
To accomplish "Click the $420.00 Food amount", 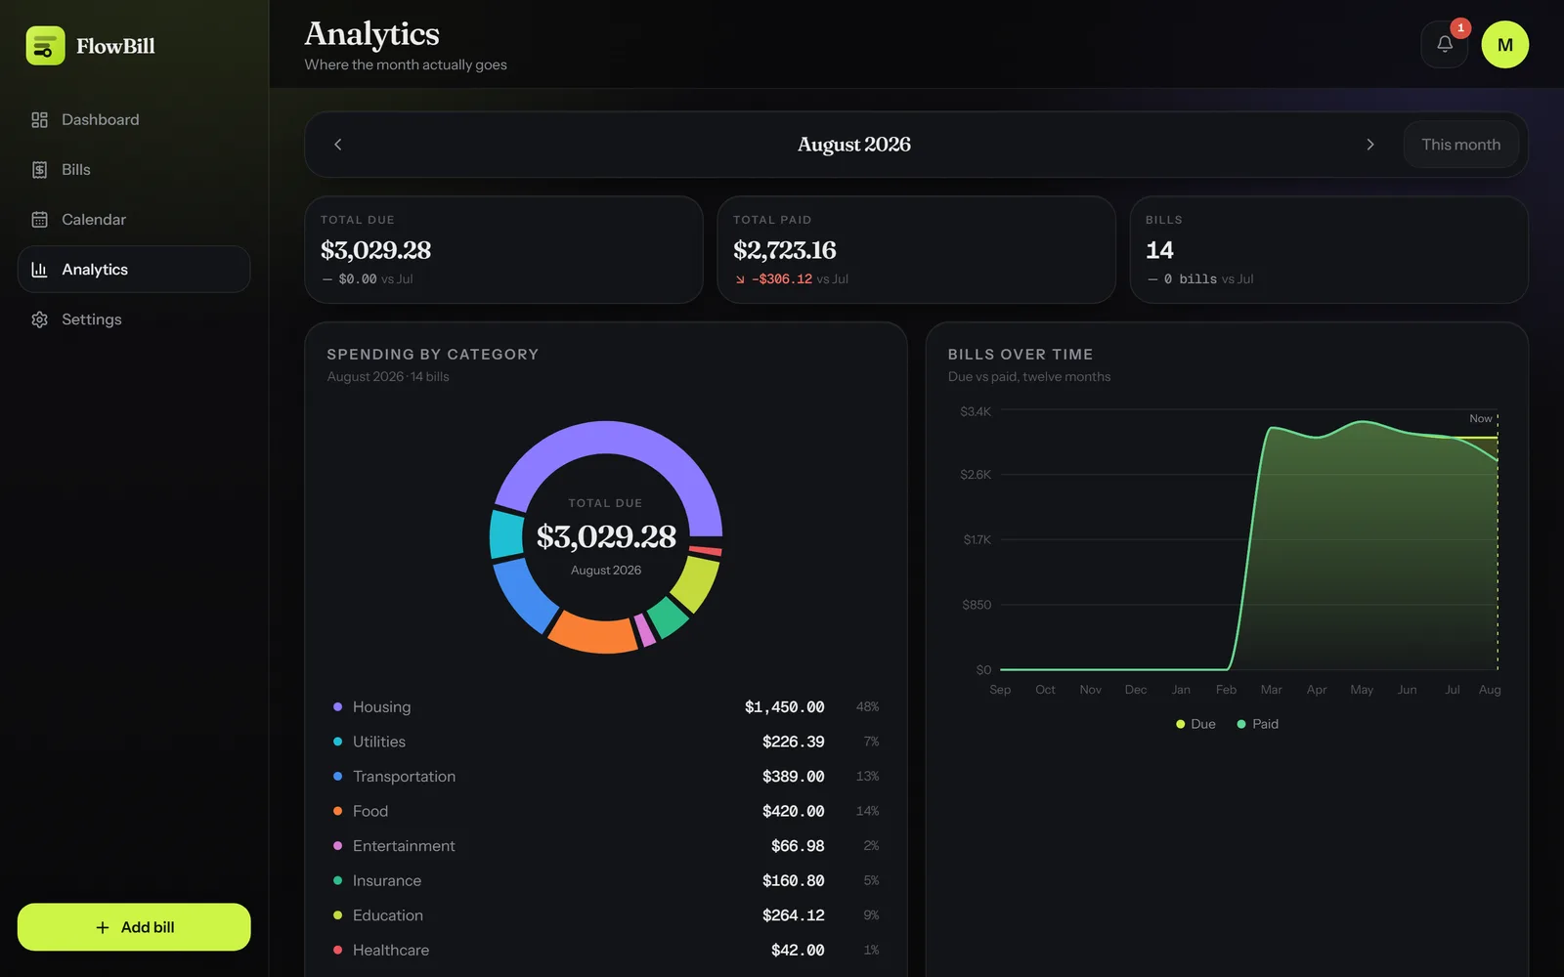I will click(793, 811).
